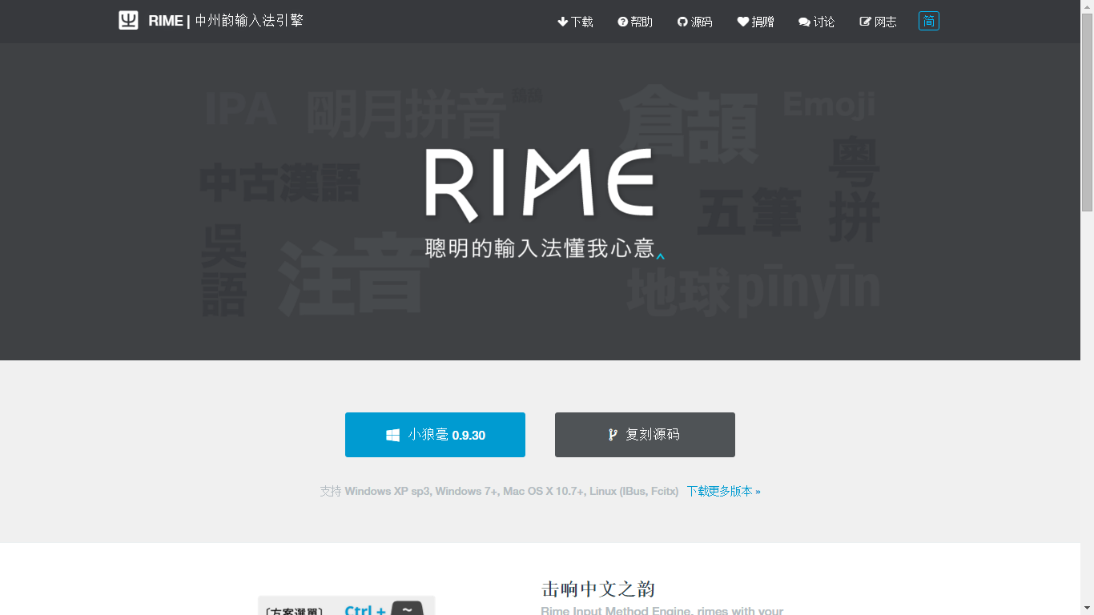Download 小狼毫 0.9.30 for Windows
The image size is (1094, 615).
click(435, 435)
